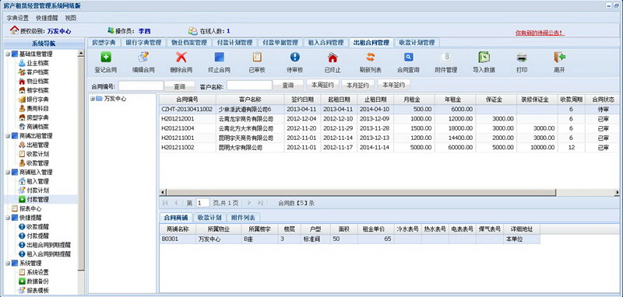Expand the 万发中心 folder node

click(x=92, y=99)
